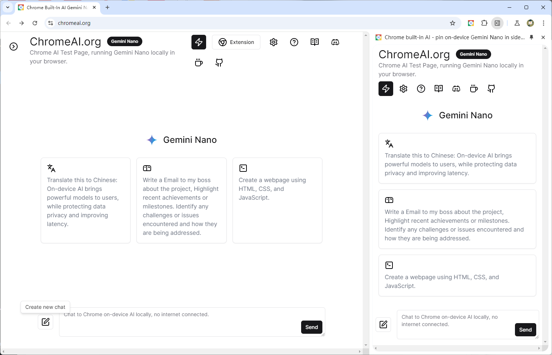
Task: Open the book docs icon in side panel
Action: (x=439, y=89)
